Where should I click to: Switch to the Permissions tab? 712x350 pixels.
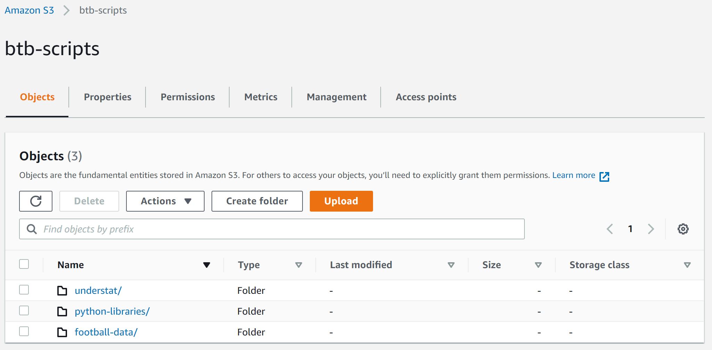pos(187,97)
